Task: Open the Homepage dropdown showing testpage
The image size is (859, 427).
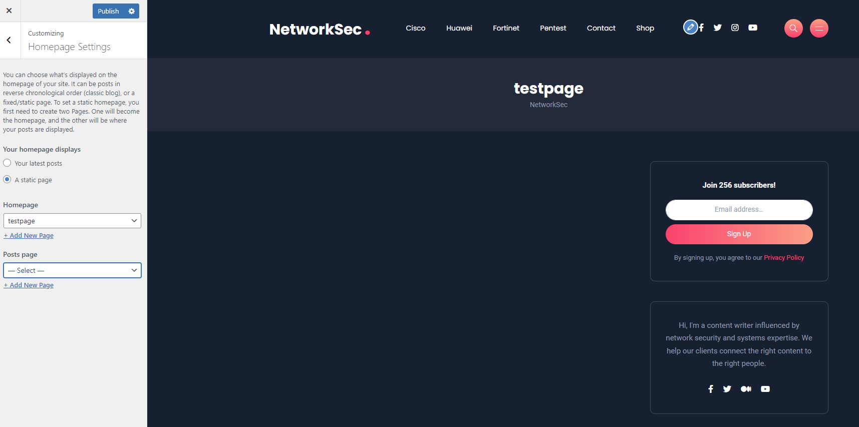Action: [x=72, y=221]
